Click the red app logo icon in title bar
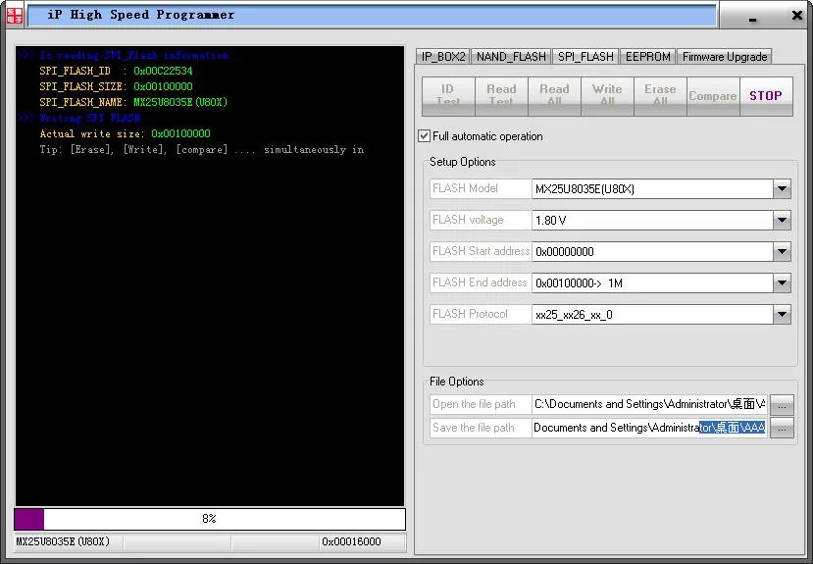Screen dimensions: 813x564 click(15, 16)
